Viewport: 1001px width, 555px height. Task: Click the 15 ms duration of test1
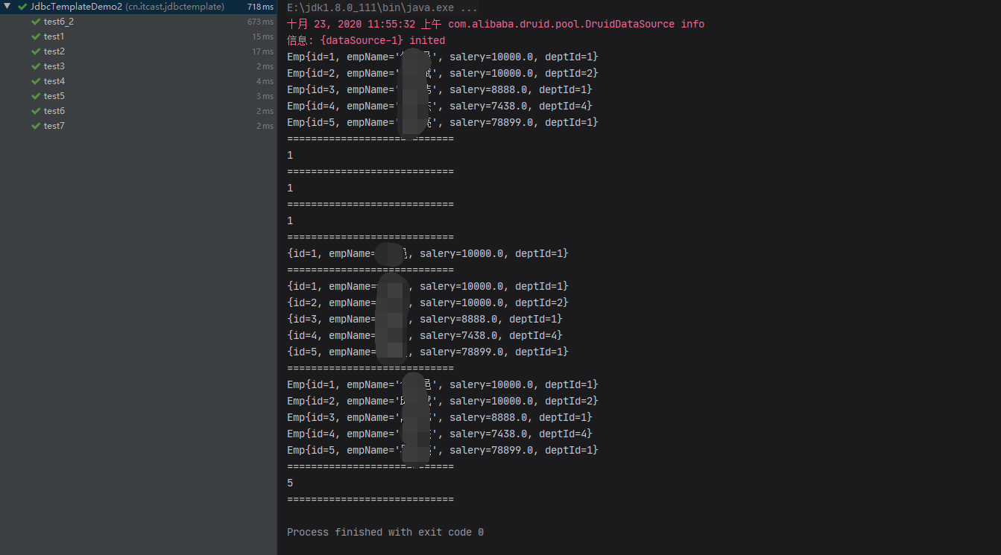coord(262,37)
